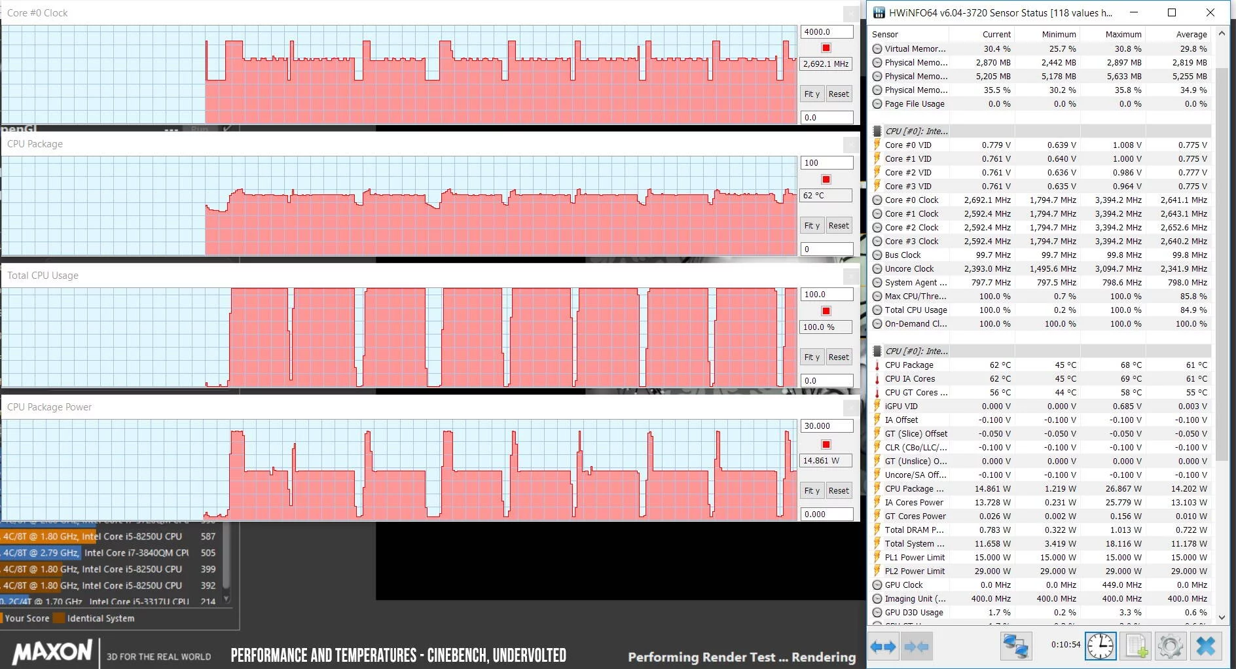The height and width of the screenshot is (669, 1236).
Task: Open the remote monitoring network computers icon
Action: (x=1015, y=647)
